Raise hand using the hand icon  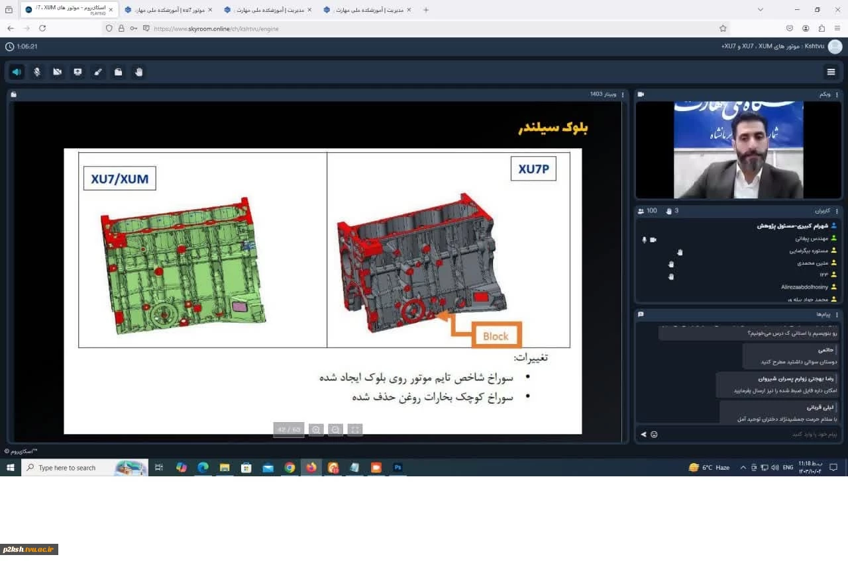coord(138,72)
